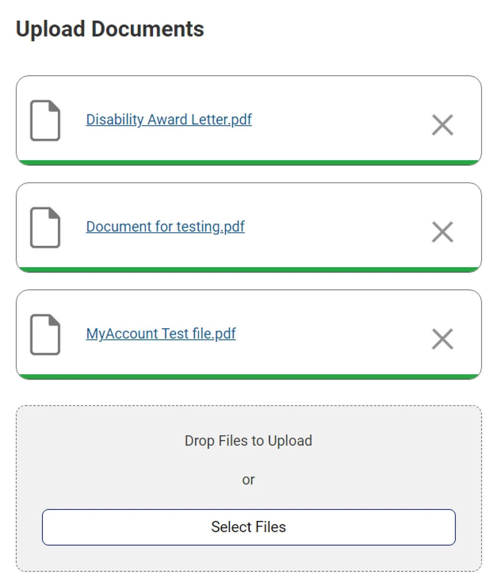Click empty space in the Document for testing card
Image resolution: width=497 pixels, height=586 pixels.
click(340, 227)
